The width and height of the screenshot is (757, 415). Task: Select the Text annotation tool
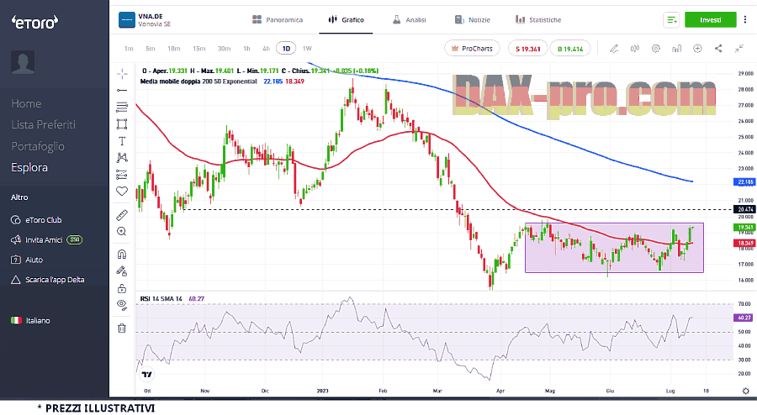coord(122,141)
